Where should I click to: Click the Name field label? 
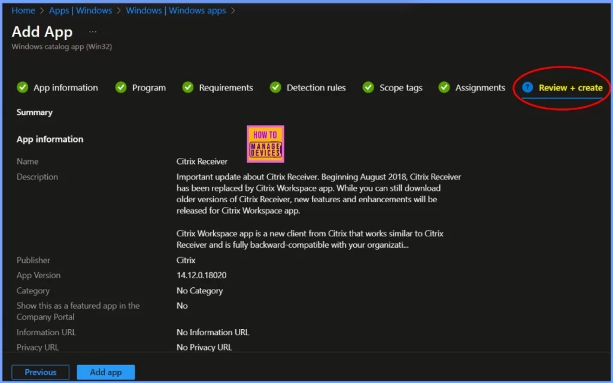(28, 162)
